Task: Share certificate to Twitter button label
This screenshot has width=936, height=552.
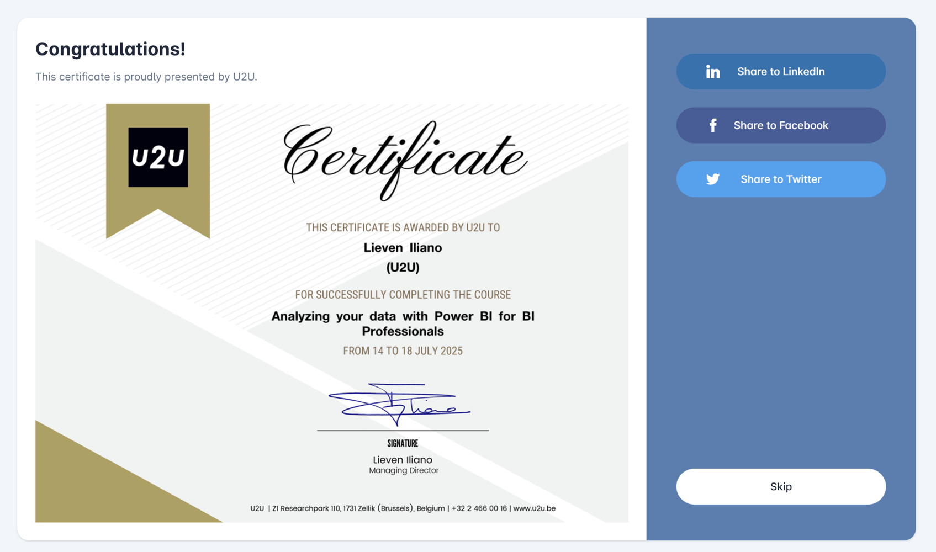Action: pyautogui.click(x=781, y=179)
